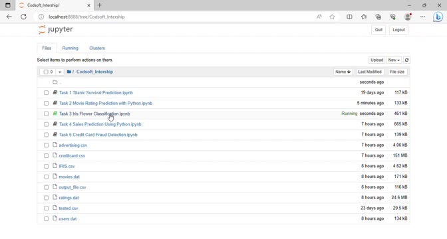447x239 pixels.
Task: Click the parent directory folder icon
Action: click(55, 82)
